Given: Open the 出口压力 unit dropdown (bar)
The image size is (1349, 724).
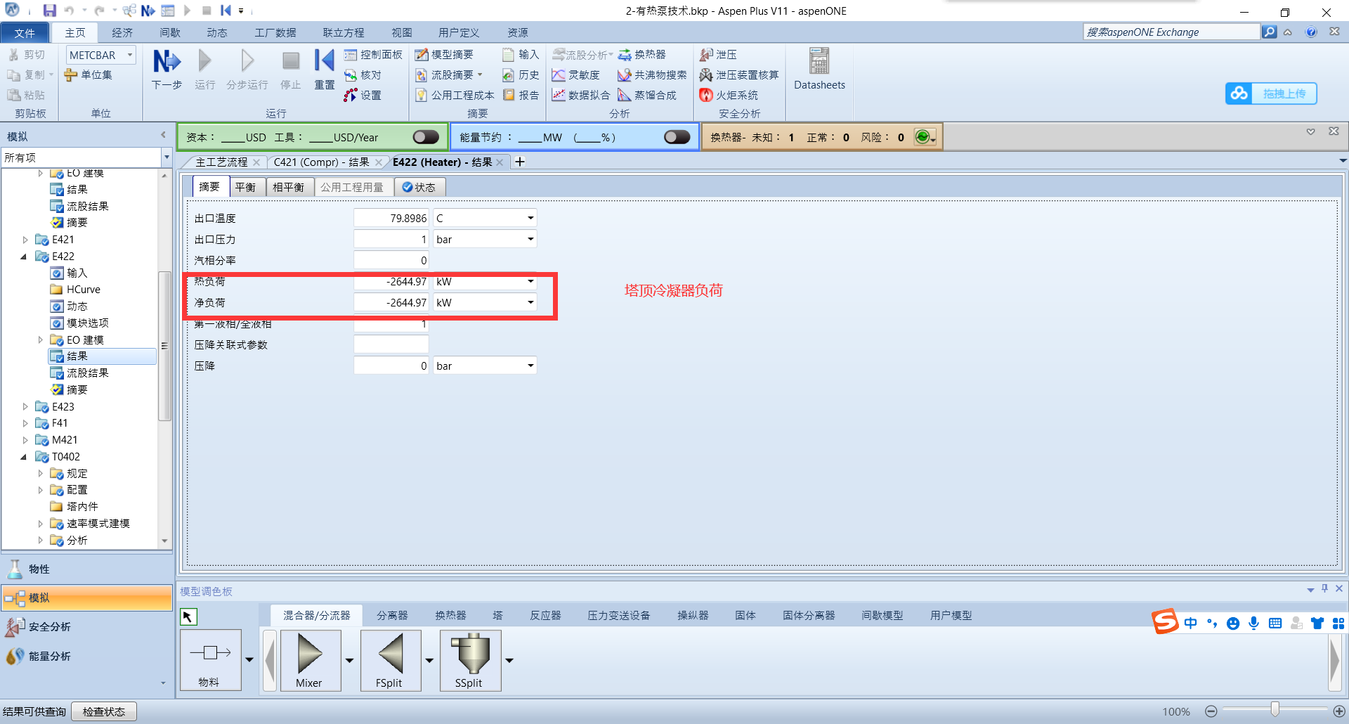Looking at the screenshot, I should click(x=530, y=240).
